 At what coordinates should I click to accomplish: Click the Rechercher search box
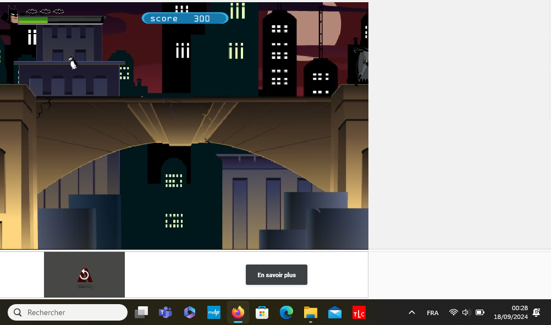coord(68,312)
